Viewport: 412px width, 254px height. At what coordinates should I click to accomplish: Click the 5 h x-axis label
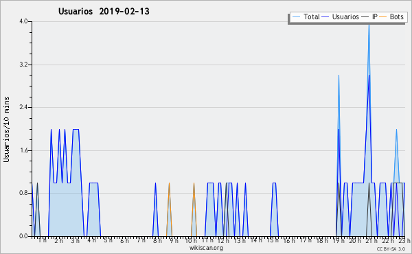(108, 240)
